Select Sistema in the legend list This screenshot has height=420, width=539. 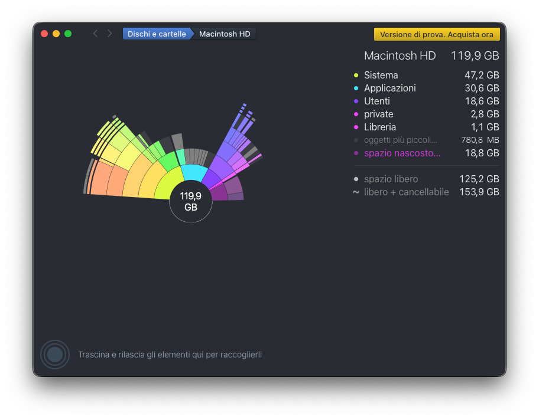(426, 75)
